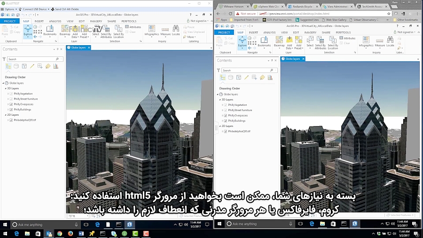The image size is (423, 238).
Task: Toggle PhiladelphiaQ95.tif checkbox in right window
Action: click(226, 131)
